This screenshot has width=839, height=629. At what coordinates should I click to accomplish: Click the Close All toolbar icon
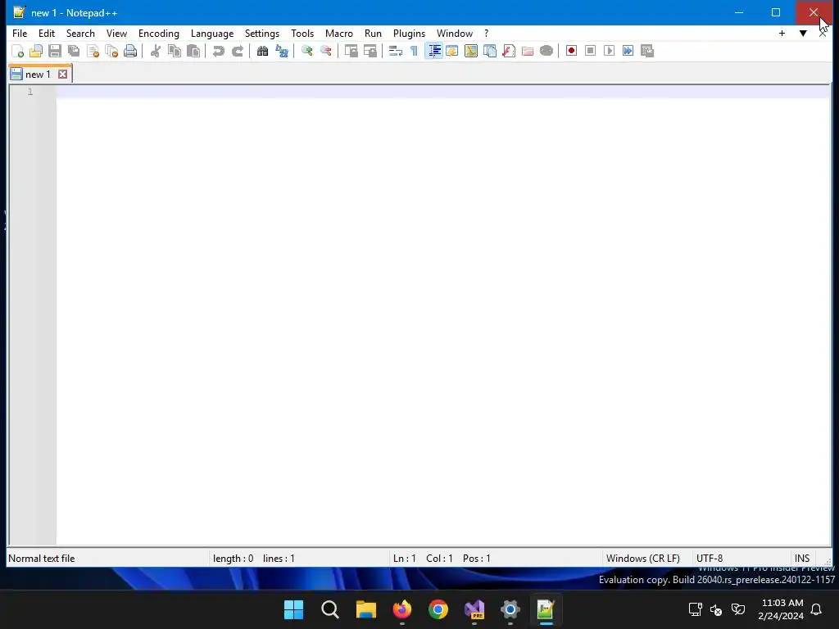[x=111, y=51]
